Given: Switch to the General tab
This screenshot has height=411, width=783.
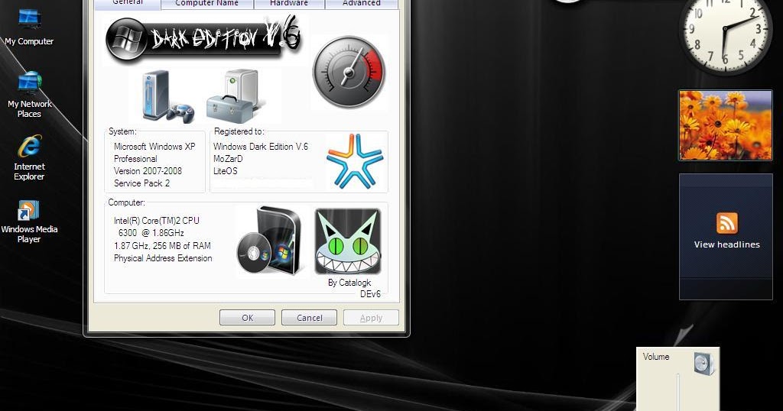Looking at the screenshot, I should coord(128,4).
